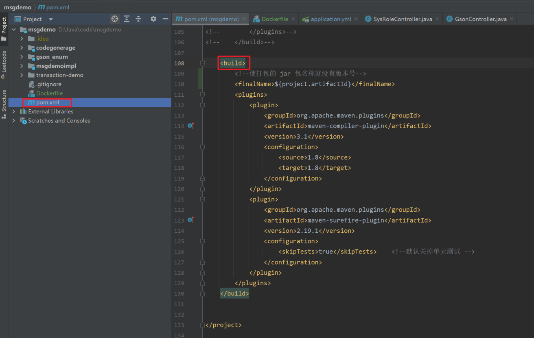Click the fold marker at closing project tag
534x338 pixels.
202,325
